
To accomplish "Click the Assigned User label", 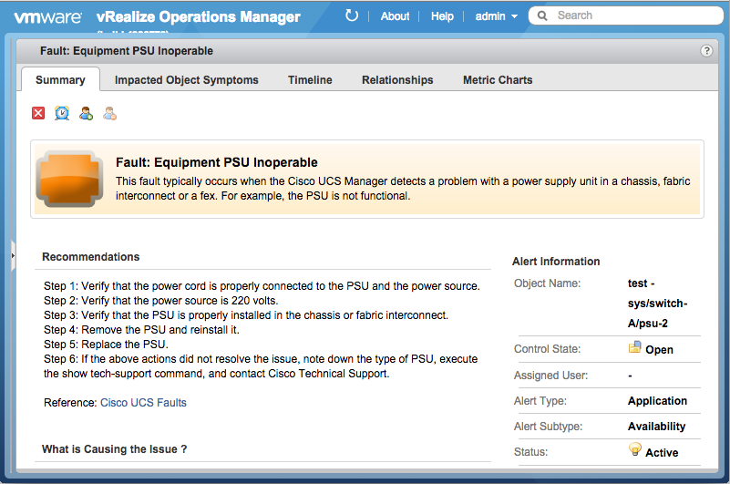I will [x=550, y=376].
